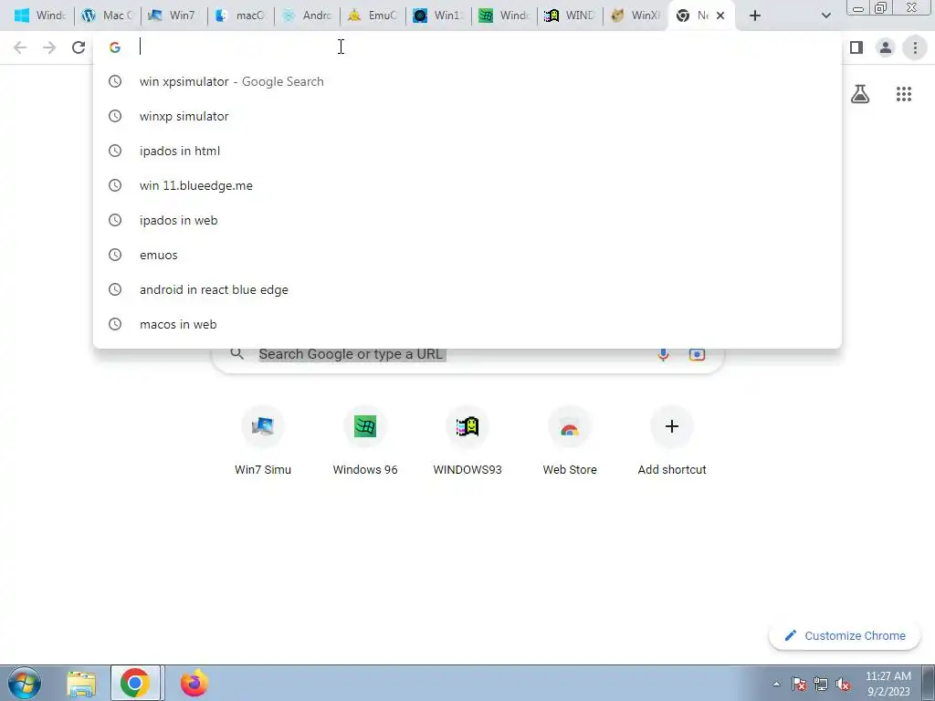The height and width of the screenshot is (701, 935).
Task: Switch to the first Windows tab
Action: click(x=40, y=16)
